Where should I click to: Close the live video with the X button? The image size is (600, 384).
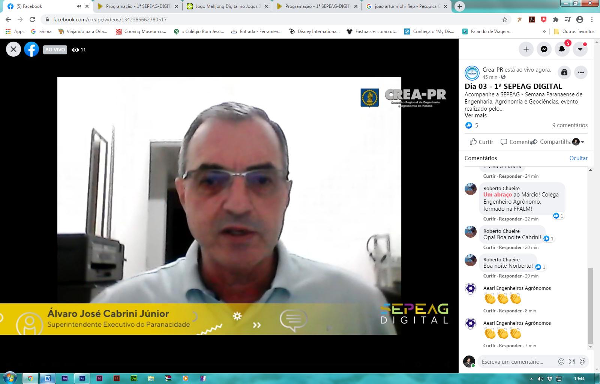click(13, 49)
